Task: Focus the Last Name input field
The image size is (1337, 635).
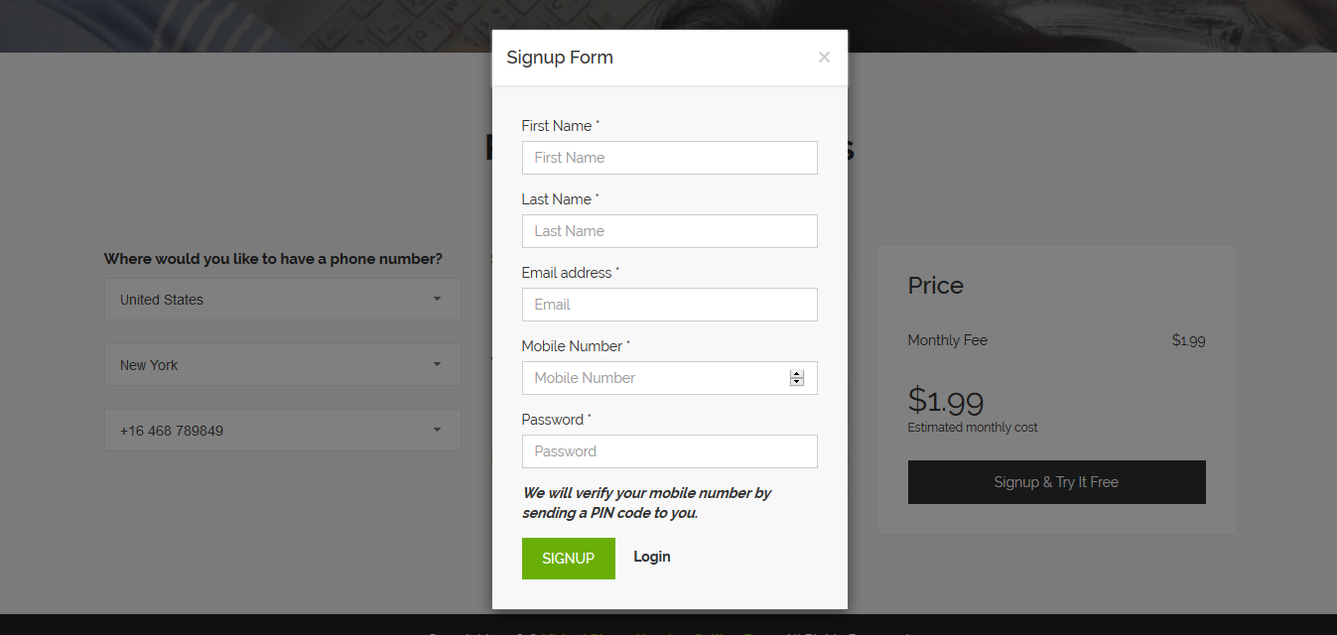Action: coord(669,230)
